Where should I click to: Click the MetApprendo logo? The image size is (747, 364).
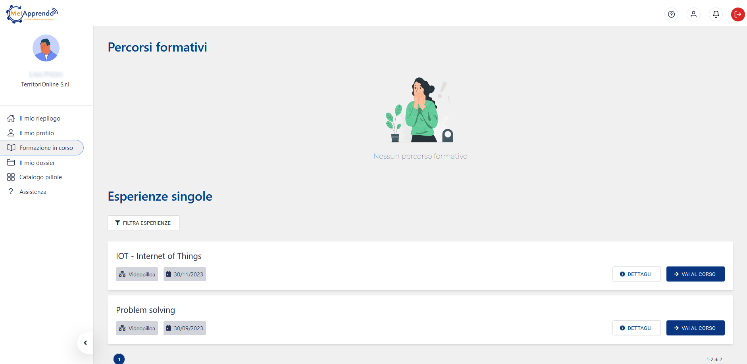click(x=32, y=14)
